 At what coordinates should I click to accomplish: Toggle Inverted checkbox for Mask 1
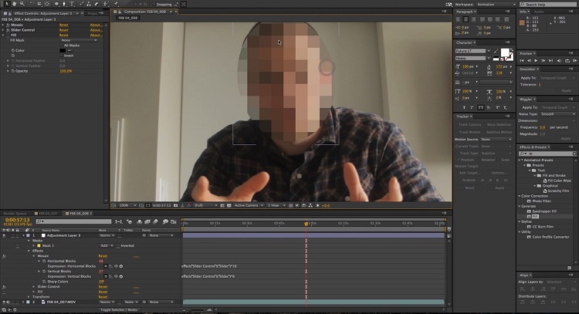point(118,246)
